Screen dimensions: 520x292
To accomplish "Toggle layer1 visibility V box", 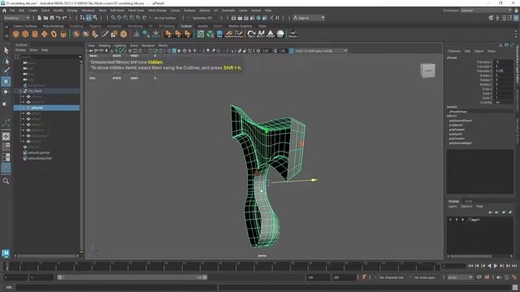I will point(450,220).
